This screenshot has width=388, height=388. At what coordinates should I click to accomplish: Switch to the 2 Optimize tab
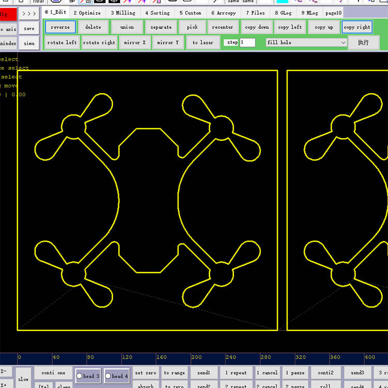click(x=87, y=12)
